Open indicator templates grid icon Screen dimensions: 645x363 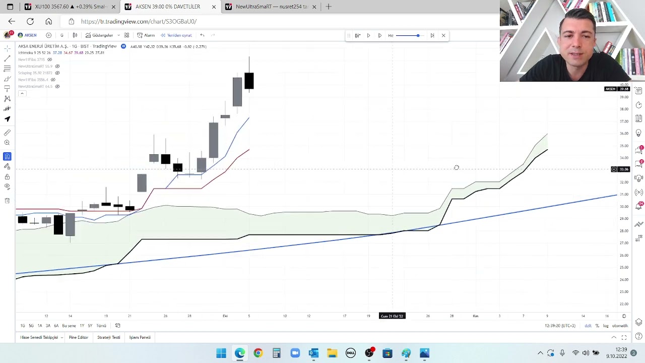tap(126, 35)
